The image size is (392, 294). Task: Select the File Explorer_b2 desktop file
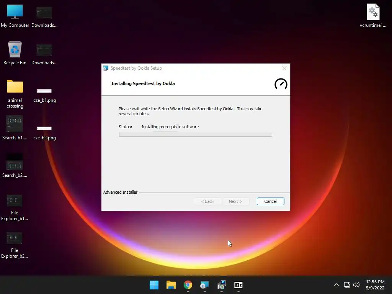click(15, 245)
